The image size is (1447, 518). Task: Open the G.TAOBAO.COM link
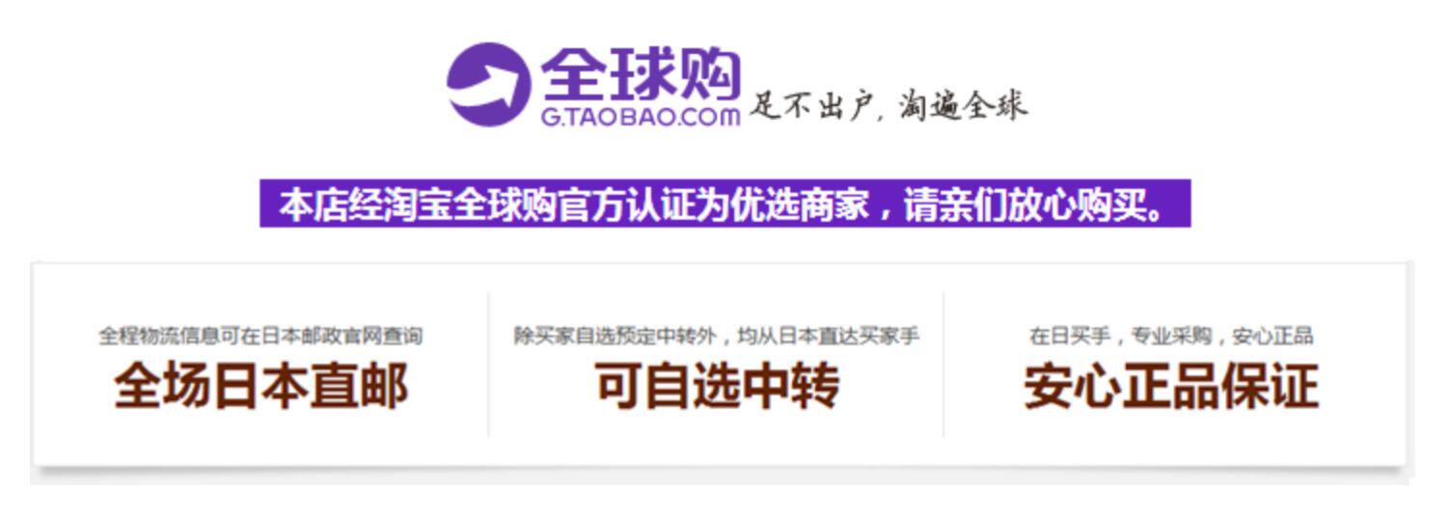point(641,117)
